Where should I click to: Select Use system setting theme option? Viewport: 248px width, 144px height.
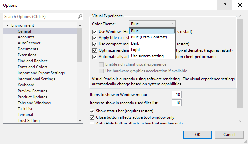tap(147, 56)
